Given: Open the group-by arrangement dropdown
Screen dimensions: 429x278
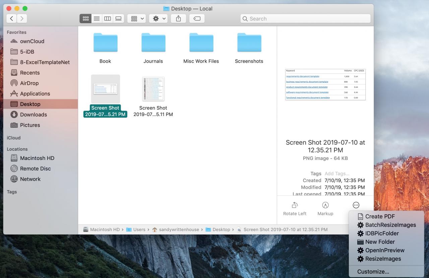Looking at the screenshot, I should click(136, 19).
